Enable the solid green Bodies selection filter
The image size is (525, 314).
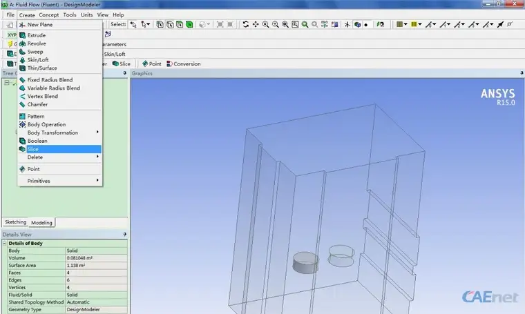(189, 24)
